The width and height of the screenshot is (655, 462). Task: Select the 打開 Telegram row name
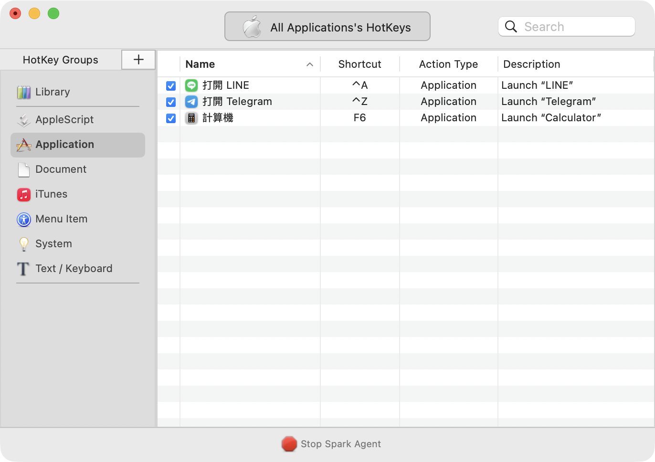237,102
